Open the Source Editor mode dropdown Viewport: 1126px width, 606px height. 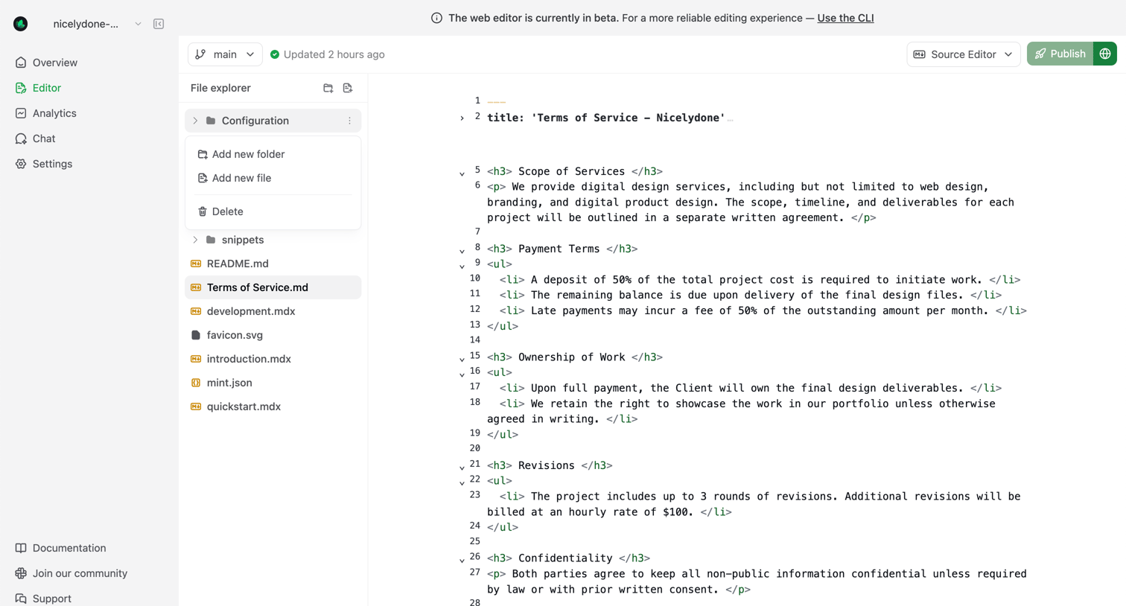(x=963, y=54)
